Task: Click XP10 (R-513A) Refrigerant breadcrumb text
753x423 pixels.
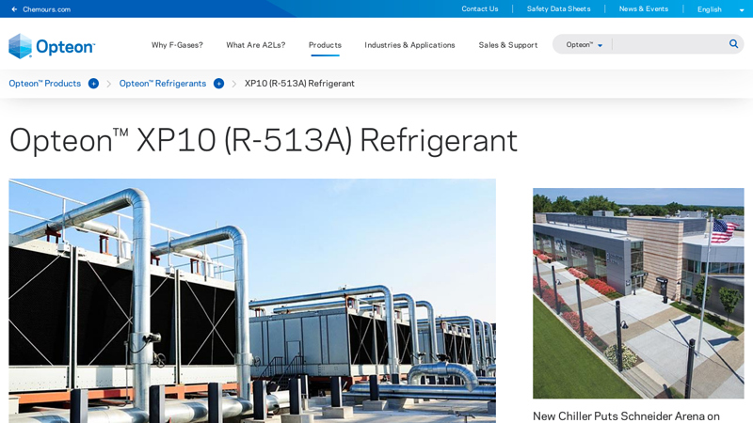Action: [x=299, y=84]
